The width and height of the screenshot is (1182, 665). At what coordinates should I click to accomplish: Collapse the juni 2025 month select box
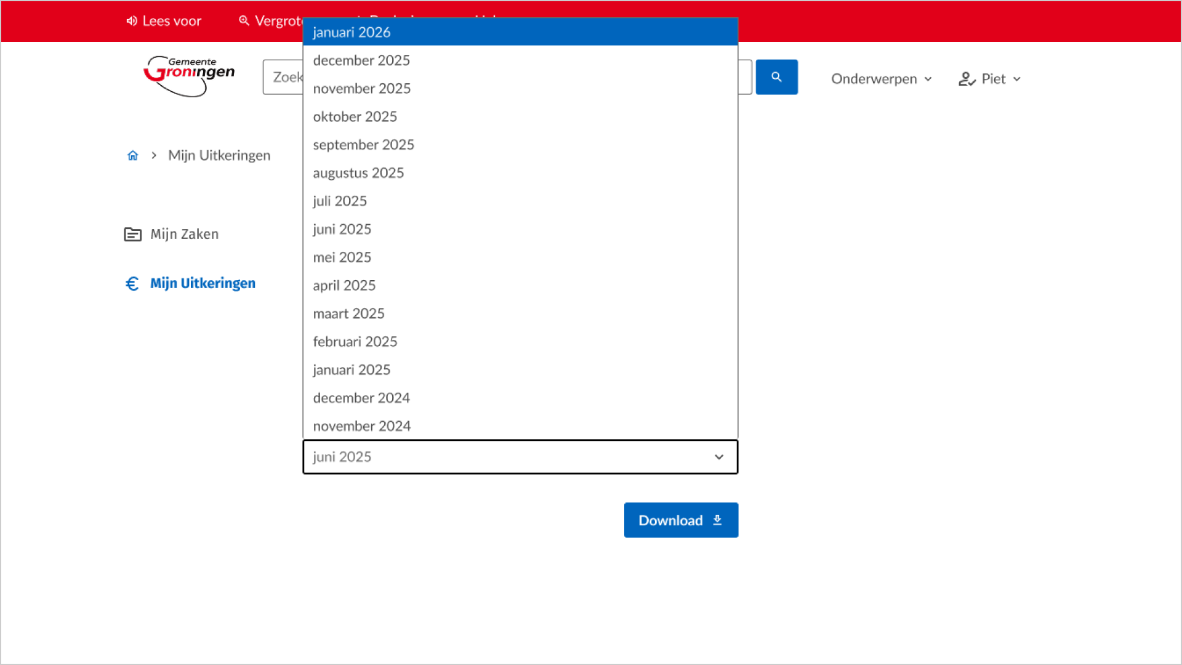[x=520, y=457]
